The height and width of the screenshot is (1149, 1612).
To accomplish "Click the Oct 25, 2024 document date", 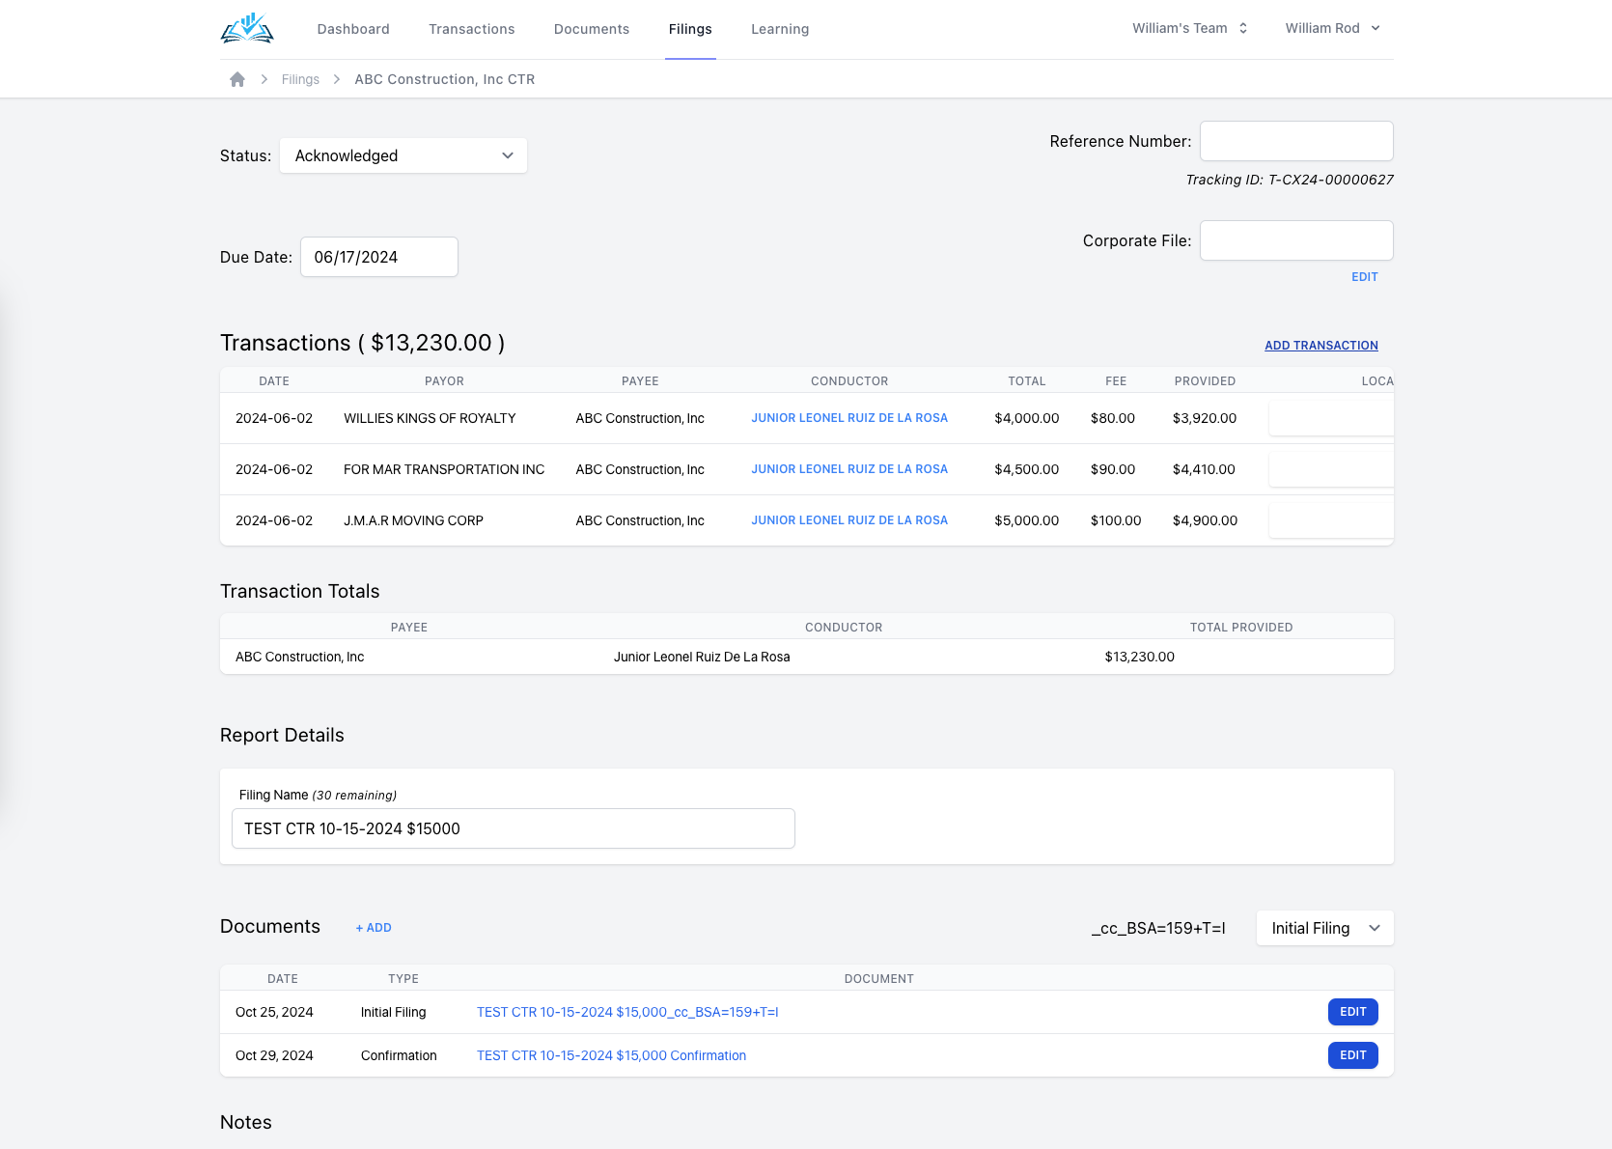I will (274, 1012).
